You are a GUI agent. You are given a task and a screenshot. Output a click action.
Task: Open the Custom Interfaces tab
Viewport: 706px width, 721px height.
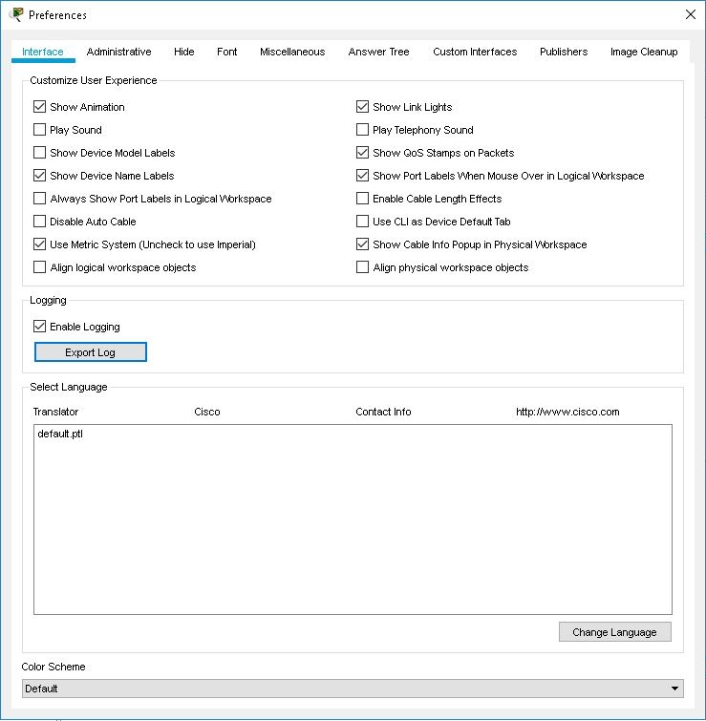475,52
